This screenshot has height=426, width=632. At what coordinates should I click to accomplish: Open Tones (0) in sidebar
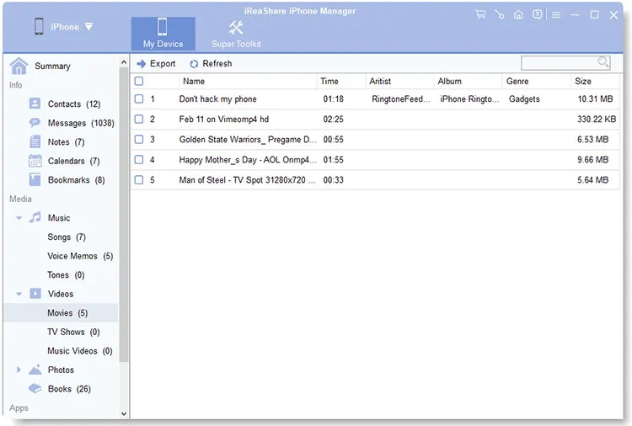coord(66,274)
